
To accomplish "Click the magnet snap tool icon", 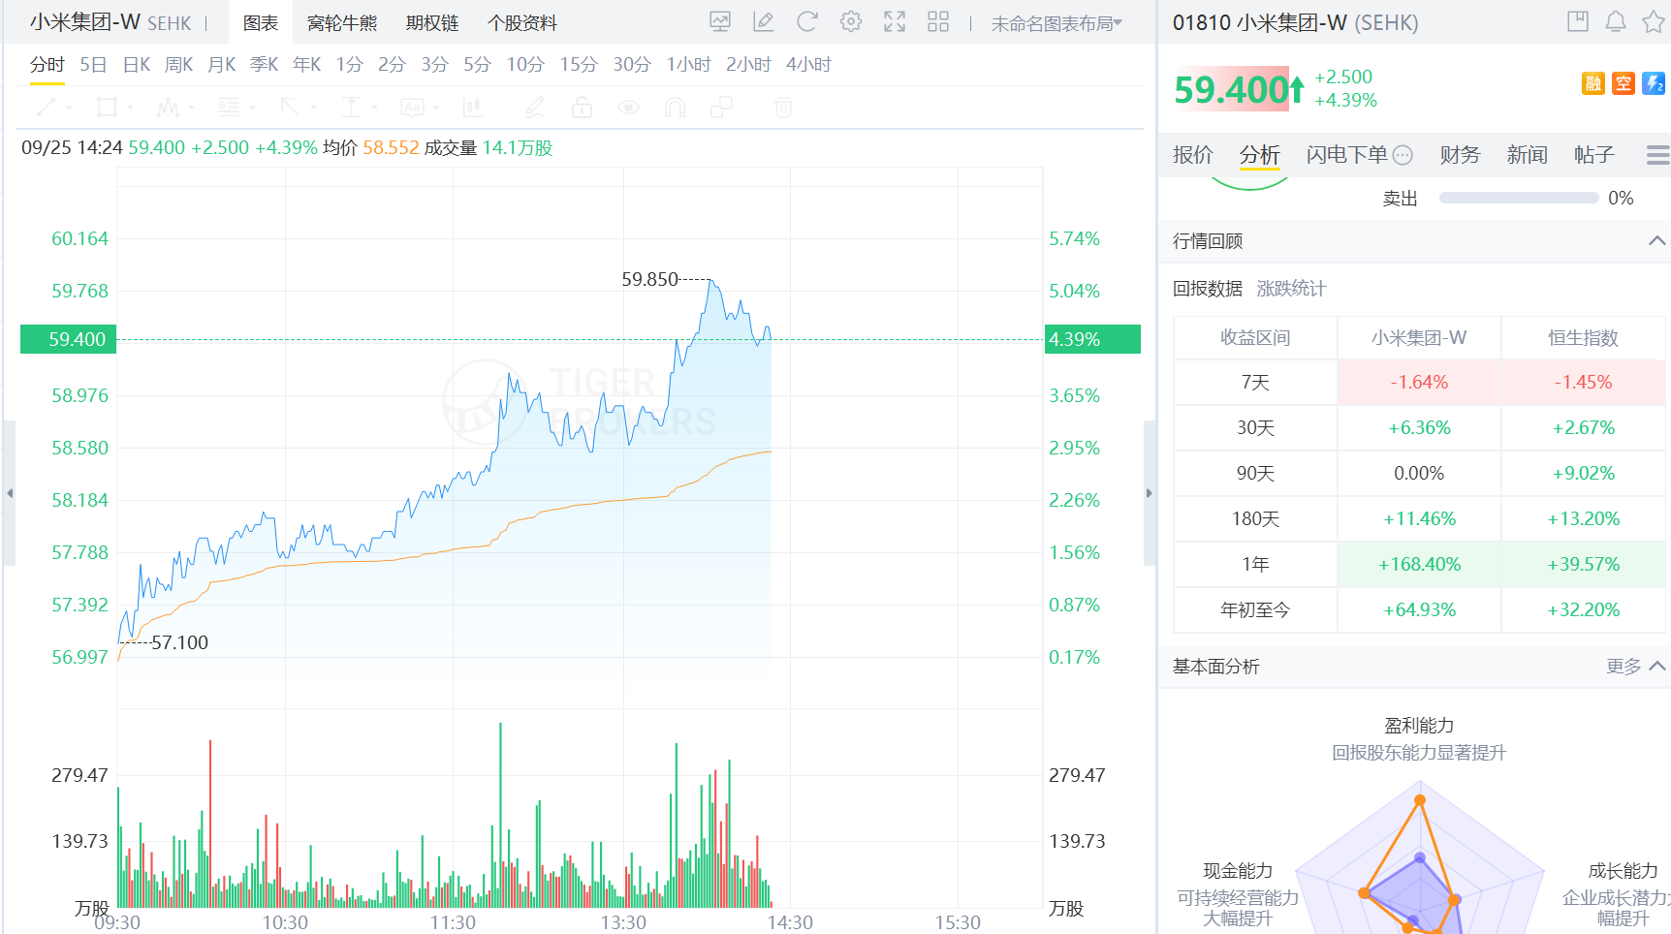I will 675,107.
